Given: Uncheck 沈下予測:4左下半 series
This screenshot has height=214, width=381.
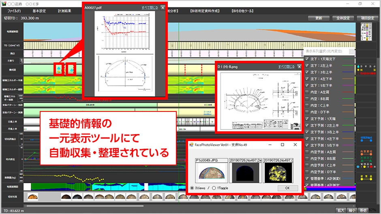Looking at the screenshot, I should tap(307, 139).
